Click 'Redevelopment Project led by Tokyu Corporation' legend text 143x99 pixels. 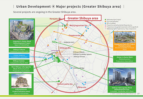pyautogui.click(x=122, y=29)
